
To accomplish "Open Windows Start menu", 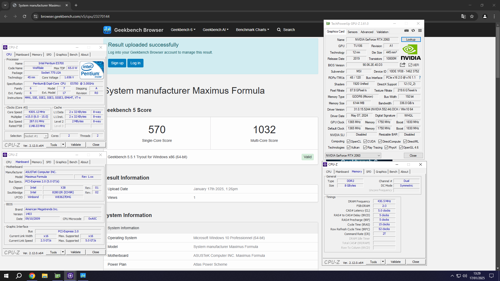I will coord(6,276).
